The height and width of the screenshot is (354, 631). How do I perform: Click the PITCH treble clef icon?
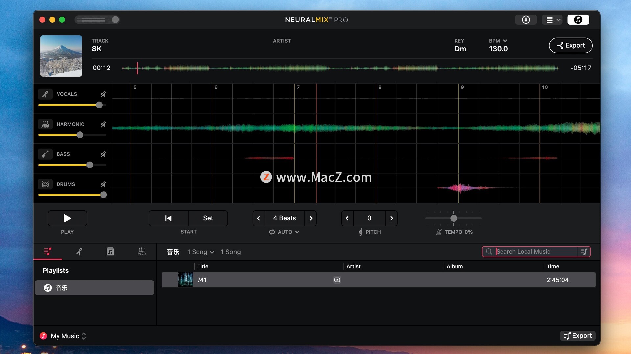pos(361,232)
